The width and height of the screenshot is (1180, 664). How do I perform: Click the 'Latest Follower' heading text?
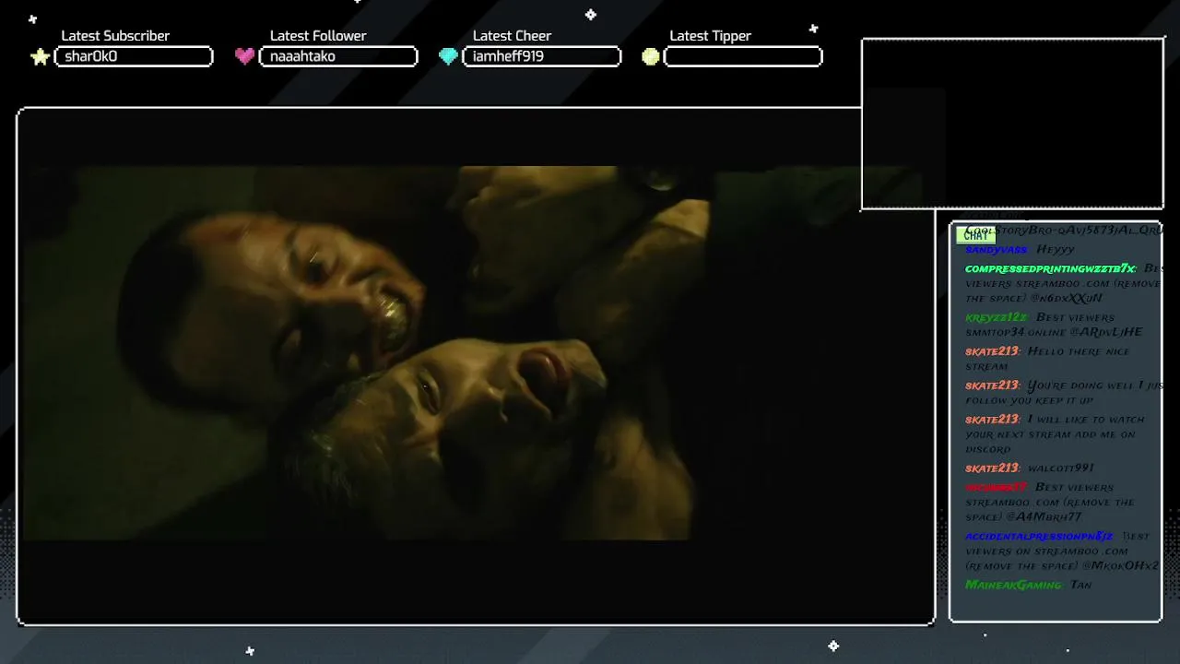pyautogui.click(x=318, y=36)
